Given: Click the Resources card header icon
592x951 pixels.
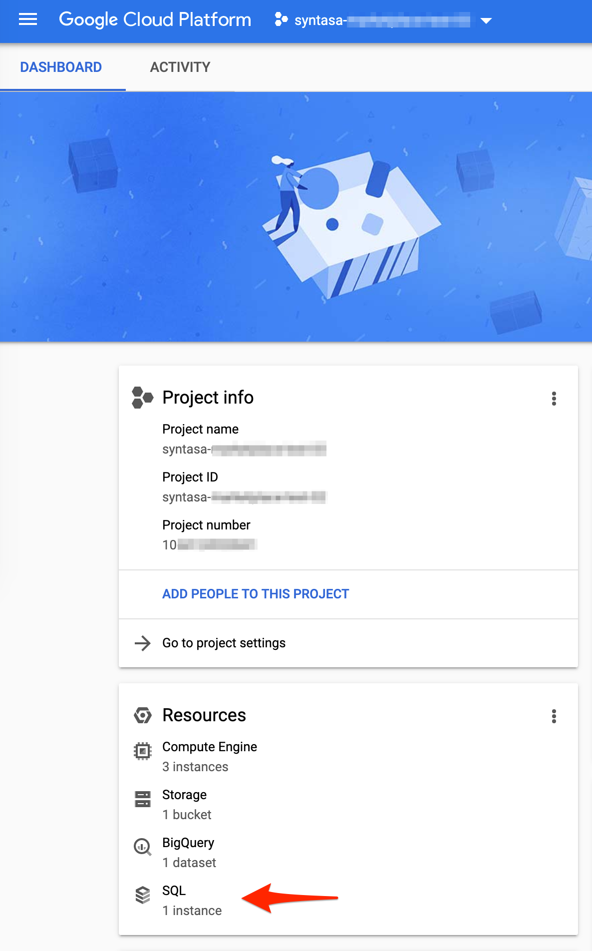Looking at the screenshot, I should coord(143,715).
